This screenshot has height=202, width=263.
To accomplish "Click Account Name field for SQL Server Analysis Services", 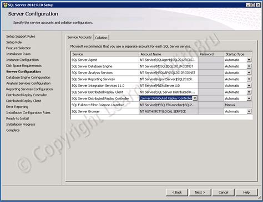I will pyautogui.click(x=169, y=72).
